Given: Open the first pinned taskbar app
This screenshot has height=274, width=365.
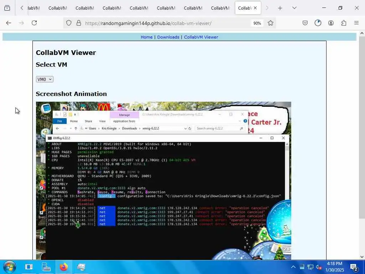Looking at the screenshot, I should coord(29,267).
